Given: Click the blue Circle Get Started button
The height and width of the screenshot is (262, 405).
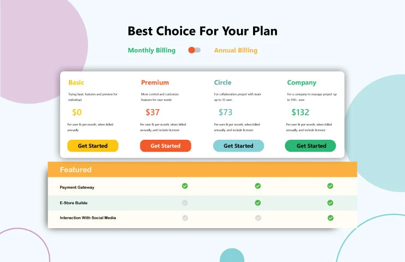Looking at the screenshot, I should [238, 146].
